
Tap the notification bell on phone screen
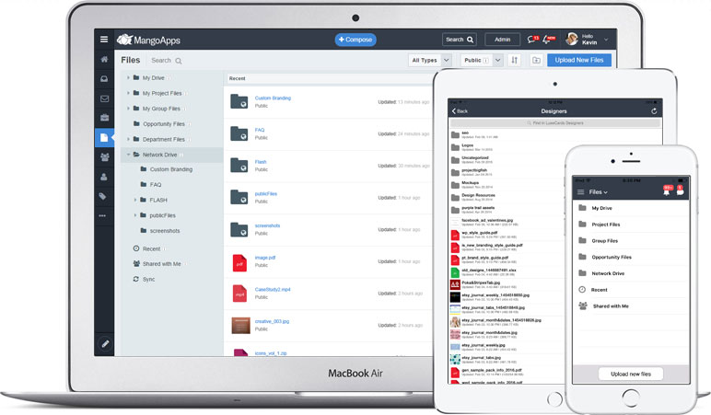(x=667, y=191)
